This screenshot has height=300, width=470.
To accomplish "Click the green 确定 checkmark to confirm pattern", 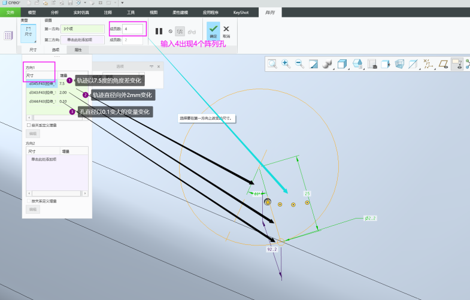I will pyautogui.click(x=213, y=30).
